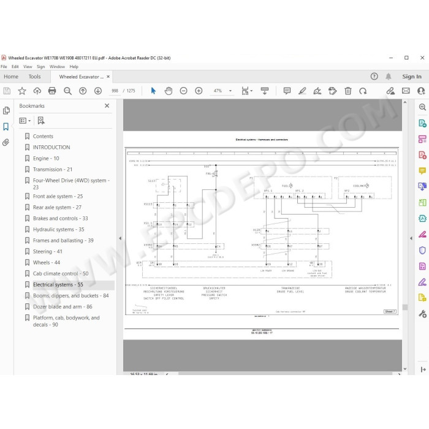Switch to the Home tab
The width and height of the screenshot is (429, 429).
[11, 77]
